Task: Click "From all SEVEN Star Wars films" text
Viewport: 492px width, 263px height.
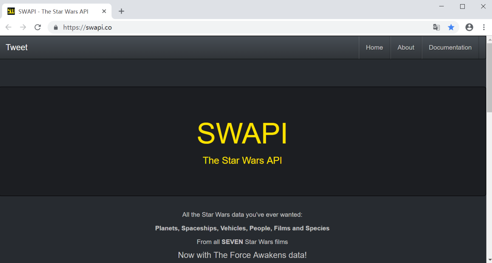Action: coord(242,242)
